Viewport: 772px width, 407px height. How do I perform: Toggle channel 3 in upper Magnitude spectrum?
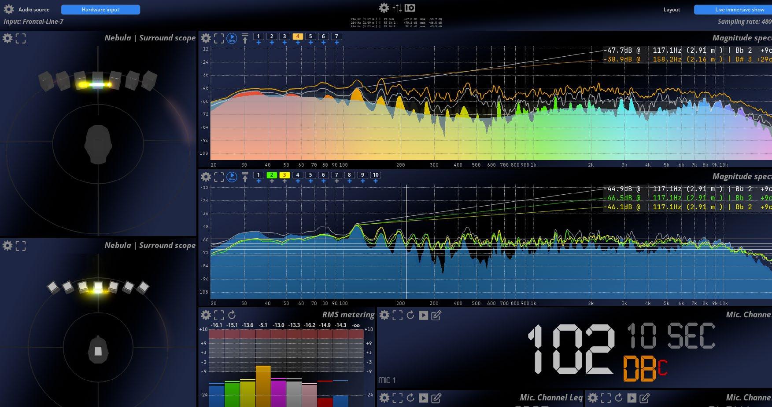click(x=284, y=36)
